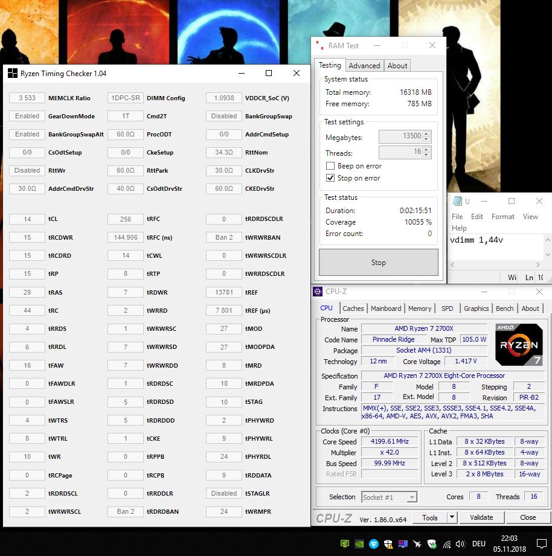Decrease Threads value with down arrow
The width and height of the screenshot is (552, 556).
426,155
